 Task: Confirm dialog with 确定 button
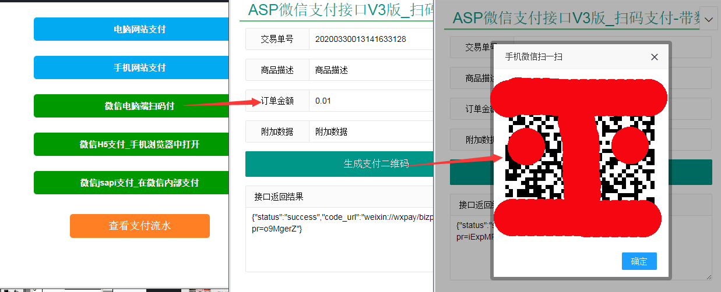coord(639,261)
